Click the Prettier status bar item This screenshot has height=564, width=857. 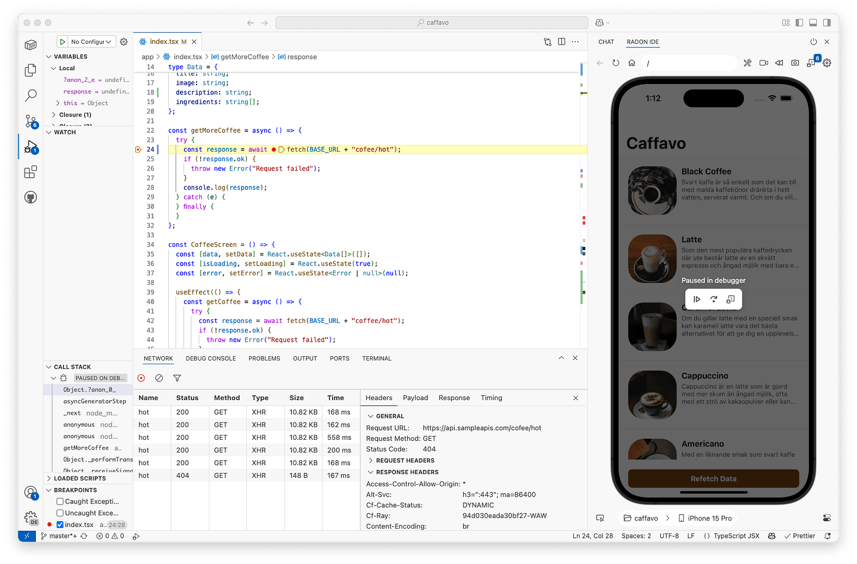pyautogui.click(x=799, y=536)
